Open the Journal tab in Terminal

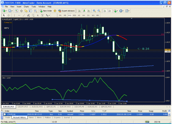tap(67, 117)
